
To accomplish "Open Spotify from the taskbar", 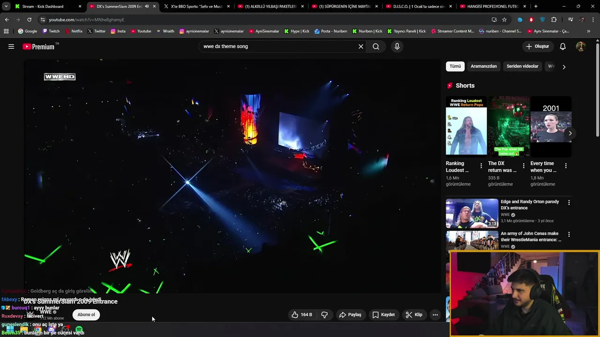I will click(79, 330).
